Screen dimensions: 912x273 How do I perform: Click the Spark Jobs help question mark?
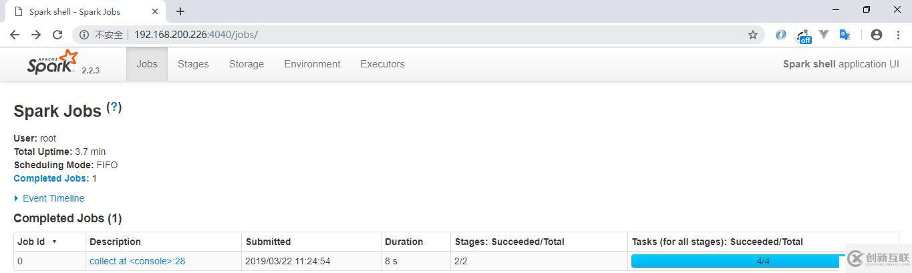pyautogui.click(x=114, y=107)
